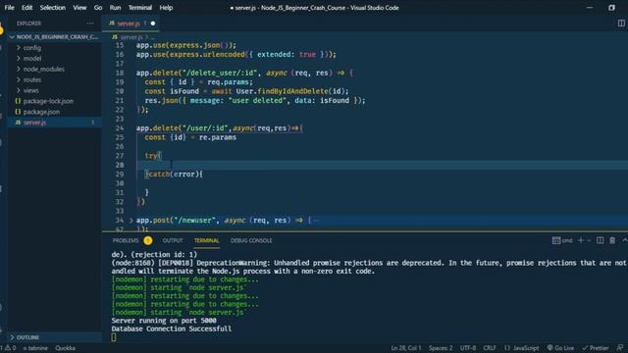628x353 pixels.
Task: Open the Edit menu
Action: [26, 8]
